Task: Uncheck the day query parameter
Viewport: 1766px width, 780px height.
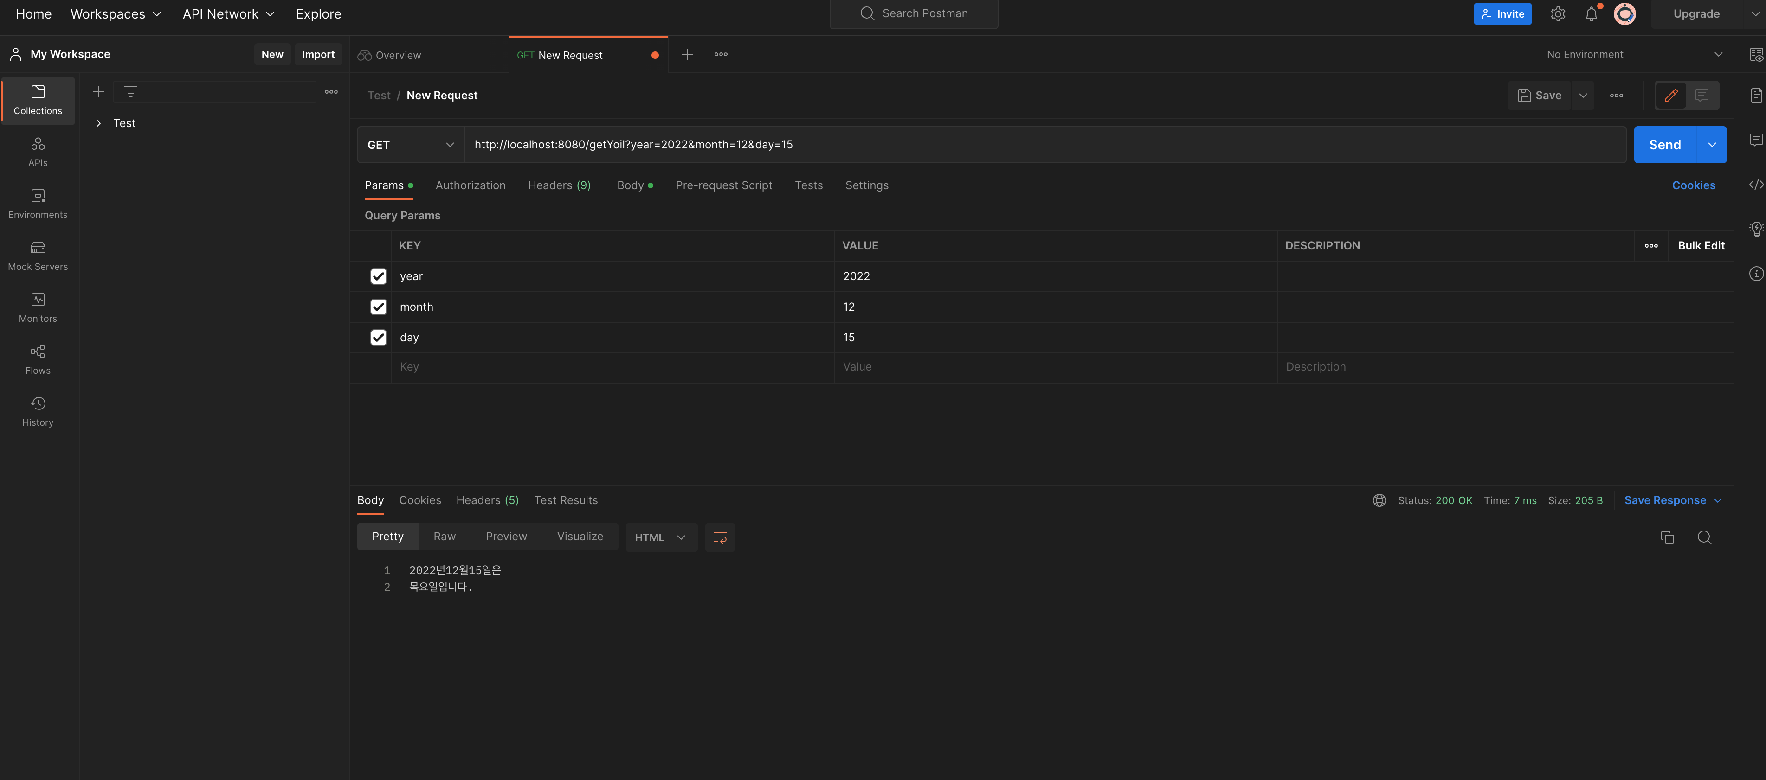Action: [x=379, y=337]
